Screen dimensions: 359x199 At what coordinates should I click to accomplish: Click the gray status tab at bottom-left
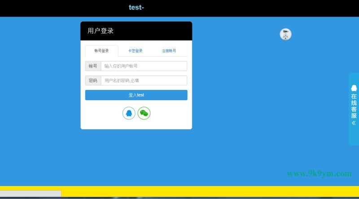pos(30,194)
